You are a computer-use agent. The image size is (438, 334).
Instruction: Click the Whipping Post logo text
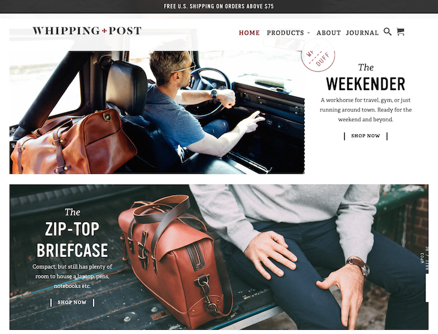87,31
